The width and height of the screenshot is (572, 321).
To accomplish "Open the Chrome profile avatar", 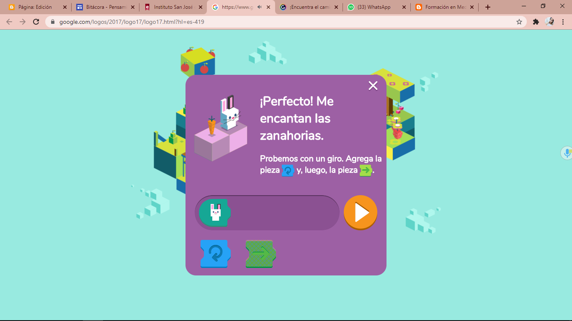I will pos(550,22).
